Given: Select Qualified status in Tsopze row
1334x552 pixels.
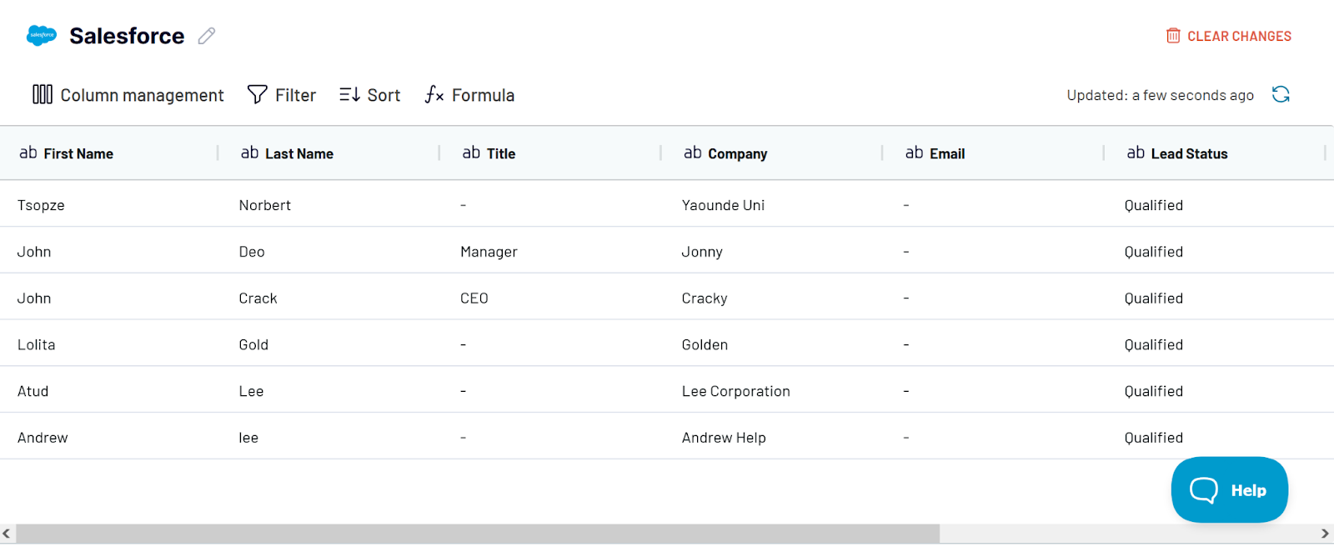Looking at the screenshot, I should coord(1153,205).
